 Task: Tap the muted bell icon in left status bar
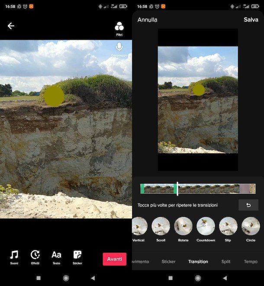[x=19, y=6]
